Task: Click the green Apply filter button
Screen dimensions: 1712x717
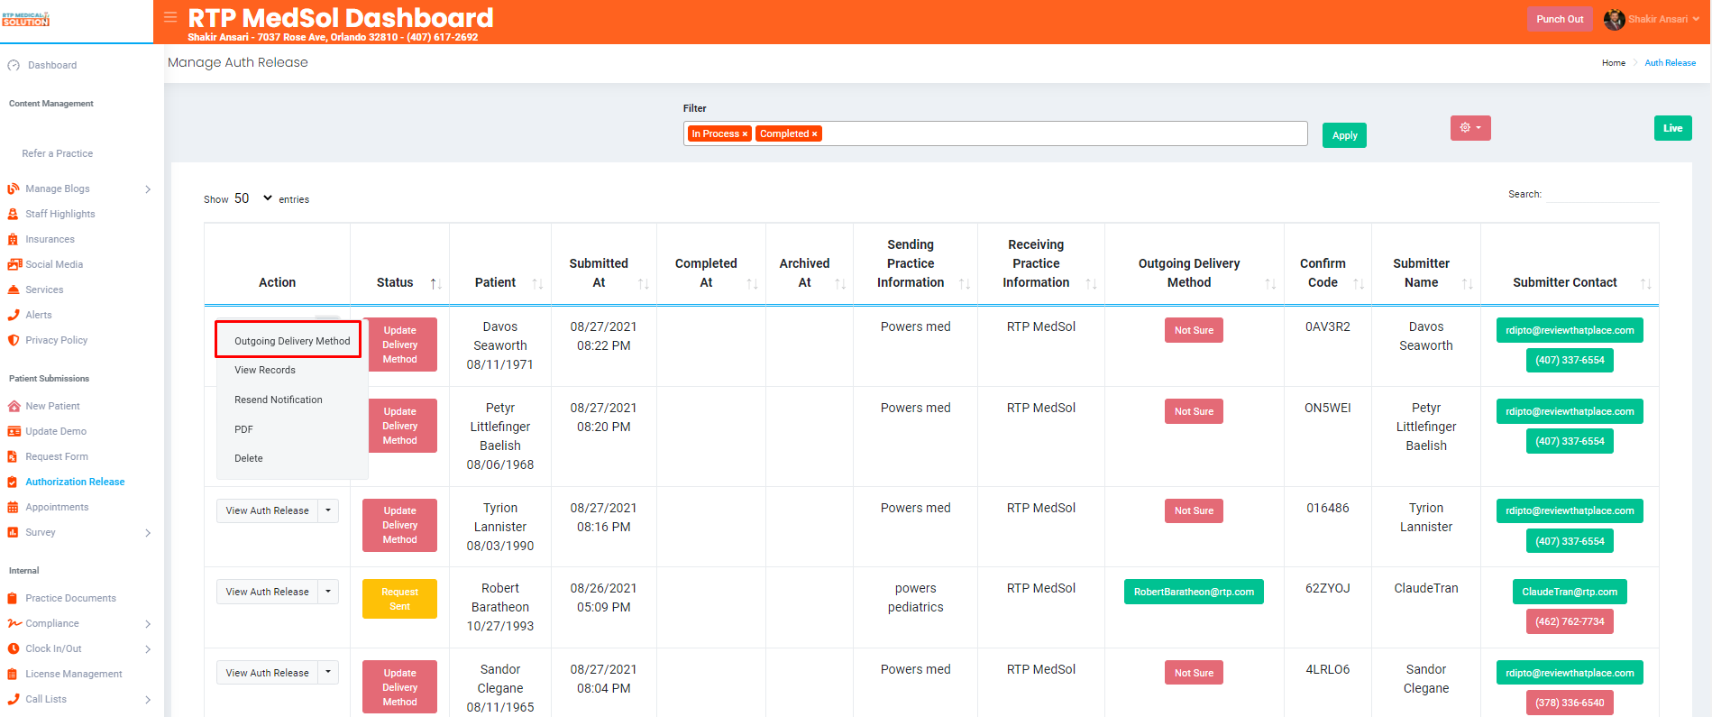Action: click(x=1344, y=135)
